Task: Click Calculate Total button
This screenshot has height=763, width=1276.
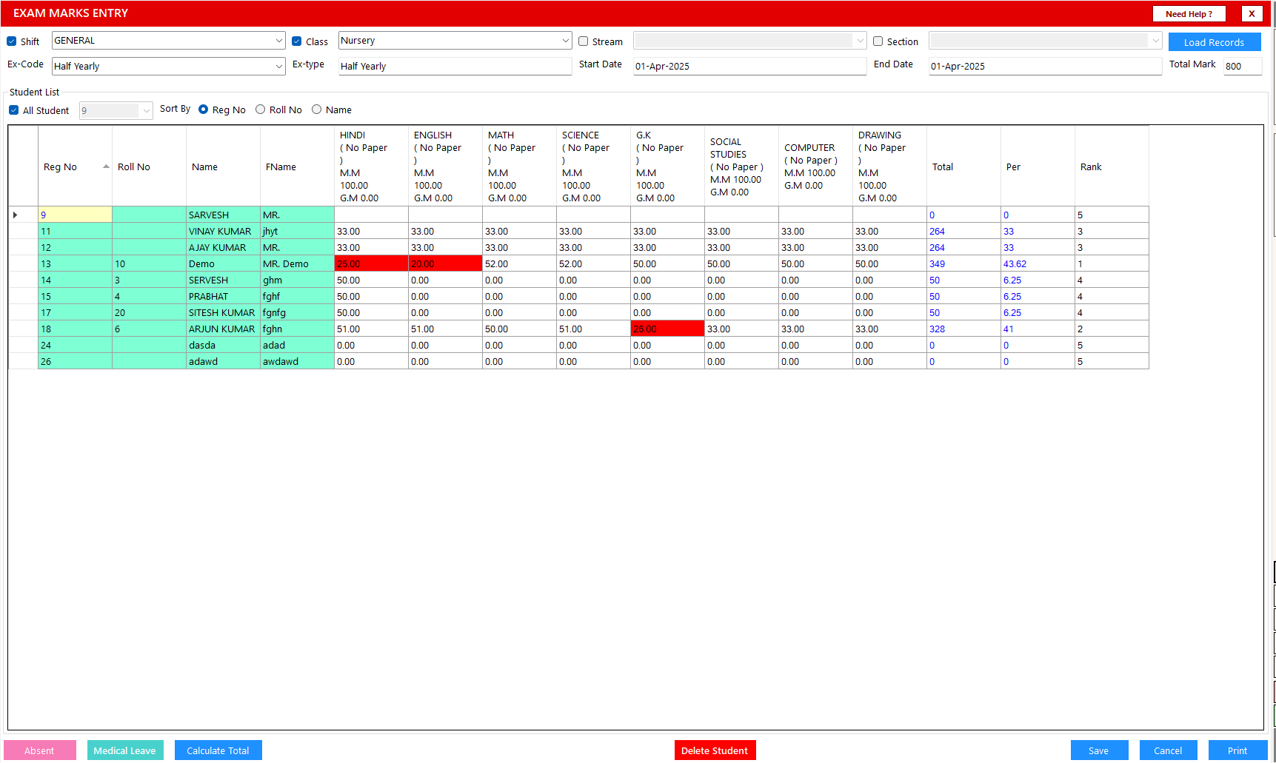Action: (x=218, y=750)
